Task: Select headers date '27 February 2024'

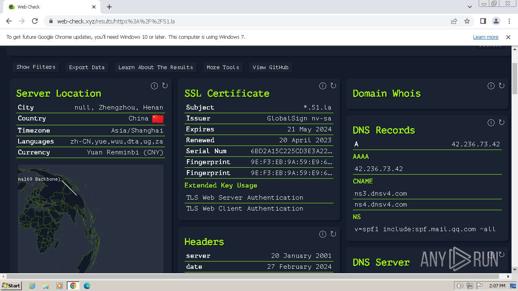Action: point(299,267)
